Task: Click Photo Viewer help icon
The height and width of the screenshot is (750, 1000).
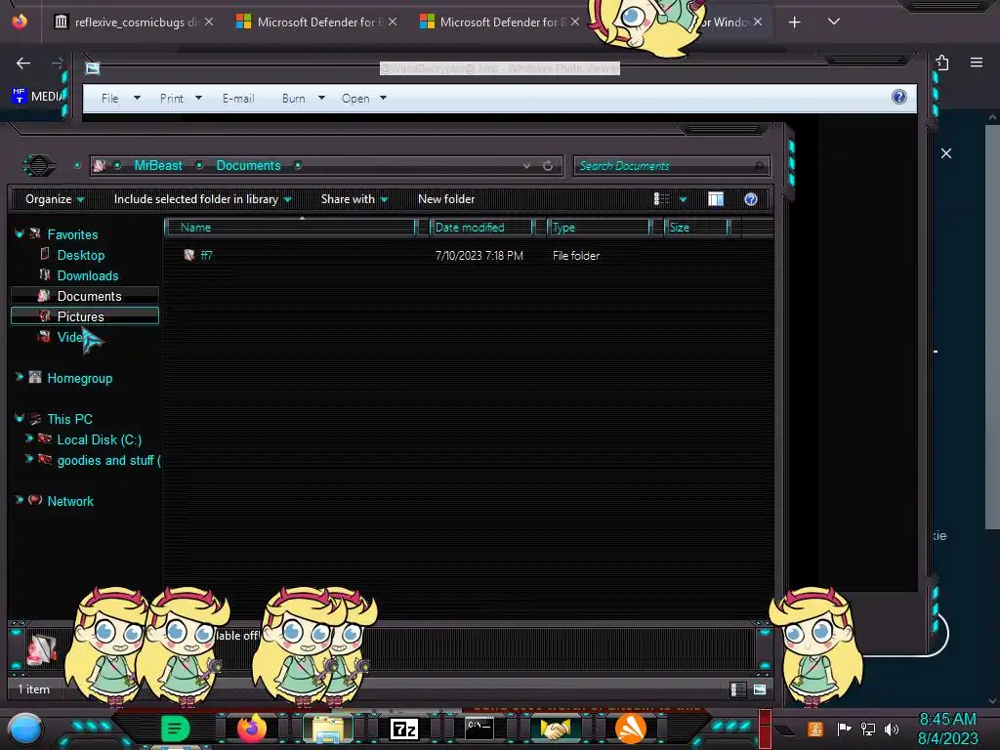Action: [x=899, y=97]
